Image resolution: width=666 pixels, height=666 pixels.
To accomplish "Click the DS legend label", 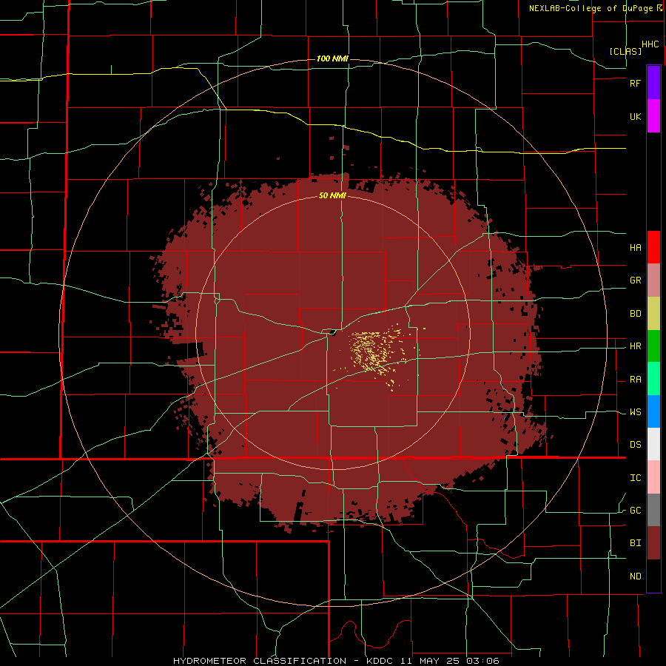I will coord(635,445).
